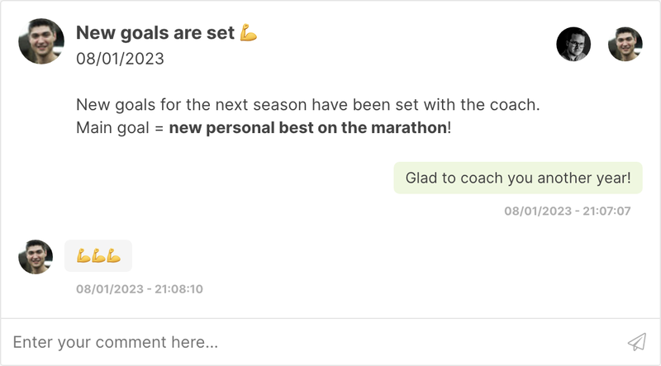Select the "Glad to coach you another year!" comment

click(x=518, y=178)
